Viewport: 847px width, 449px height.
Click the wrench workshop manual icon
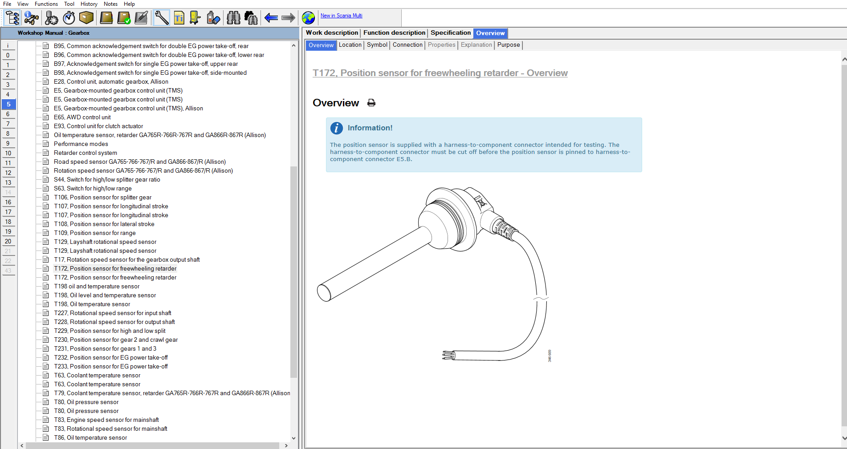pos(161,18)
